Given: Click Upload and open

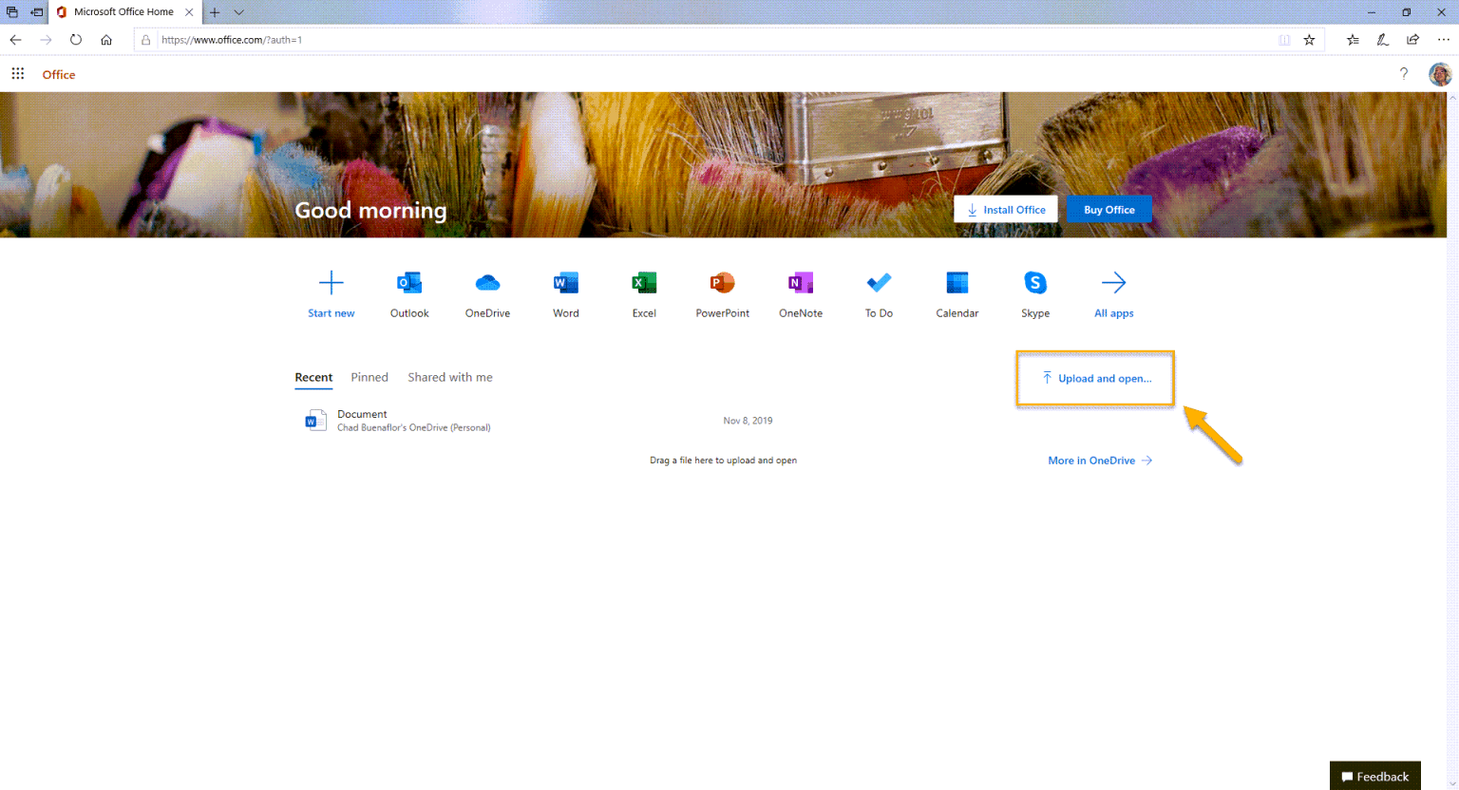Looking at the screenshot, I should 1094,378.
